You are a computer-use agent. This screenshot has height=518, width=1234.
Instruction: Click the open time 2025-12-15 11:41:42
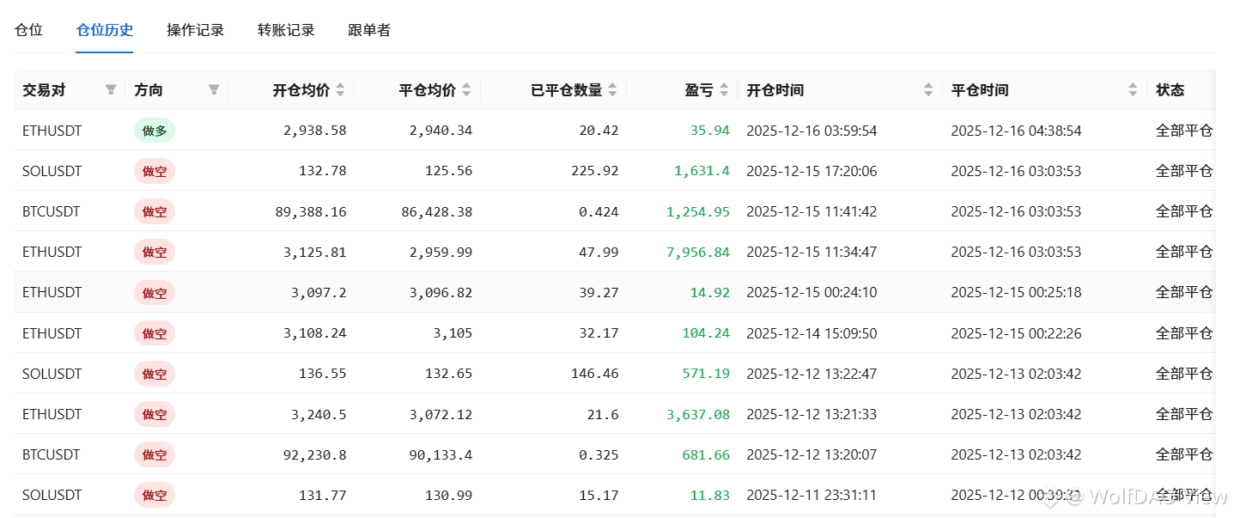point(812,211)
